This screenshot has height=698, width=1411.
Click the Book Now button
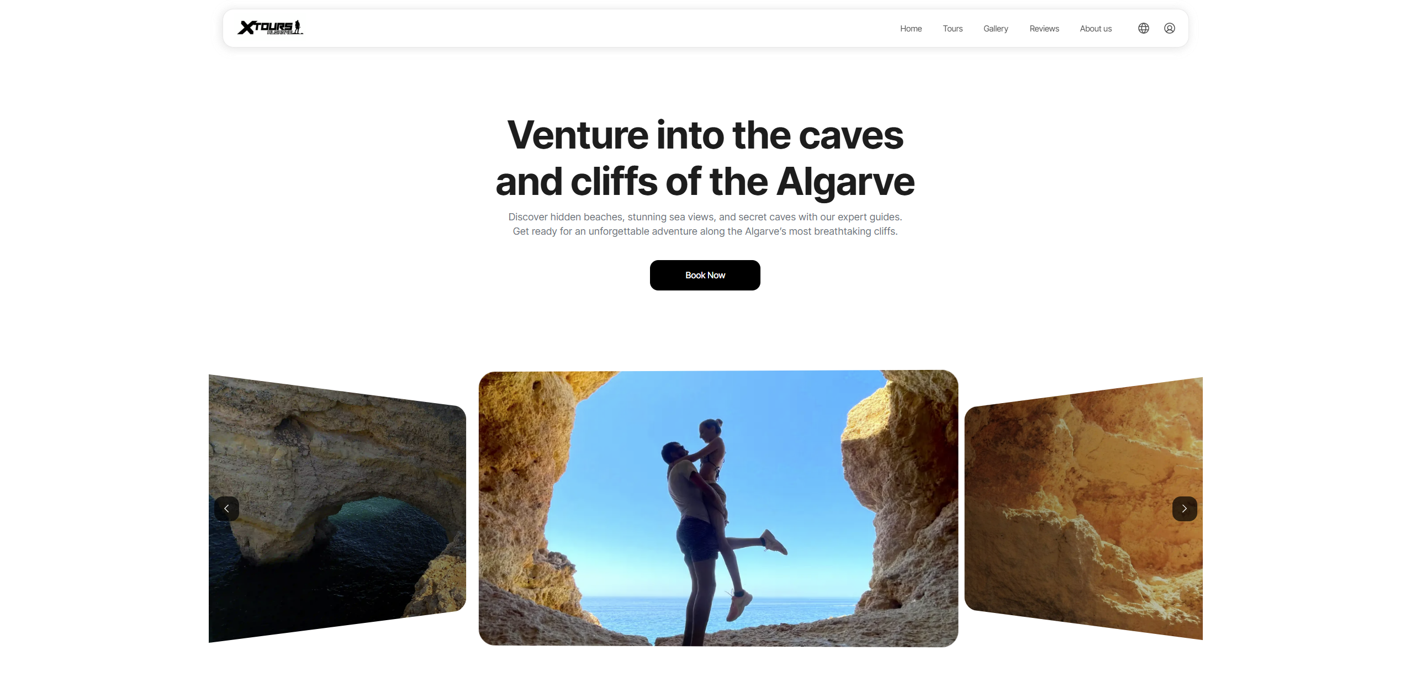[705, 275]
